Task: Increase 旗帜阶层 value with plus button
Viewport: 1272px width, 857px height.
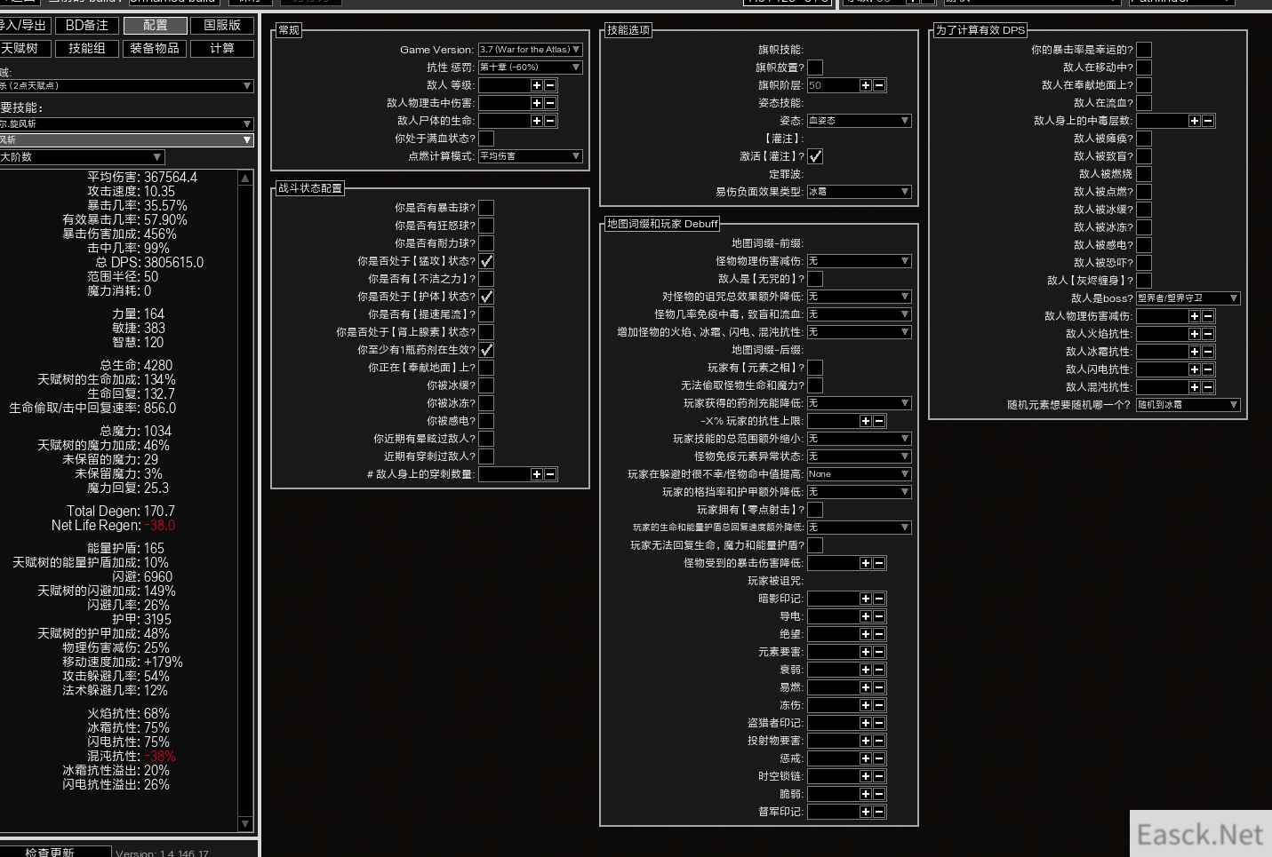Action: tap(866, 85)
